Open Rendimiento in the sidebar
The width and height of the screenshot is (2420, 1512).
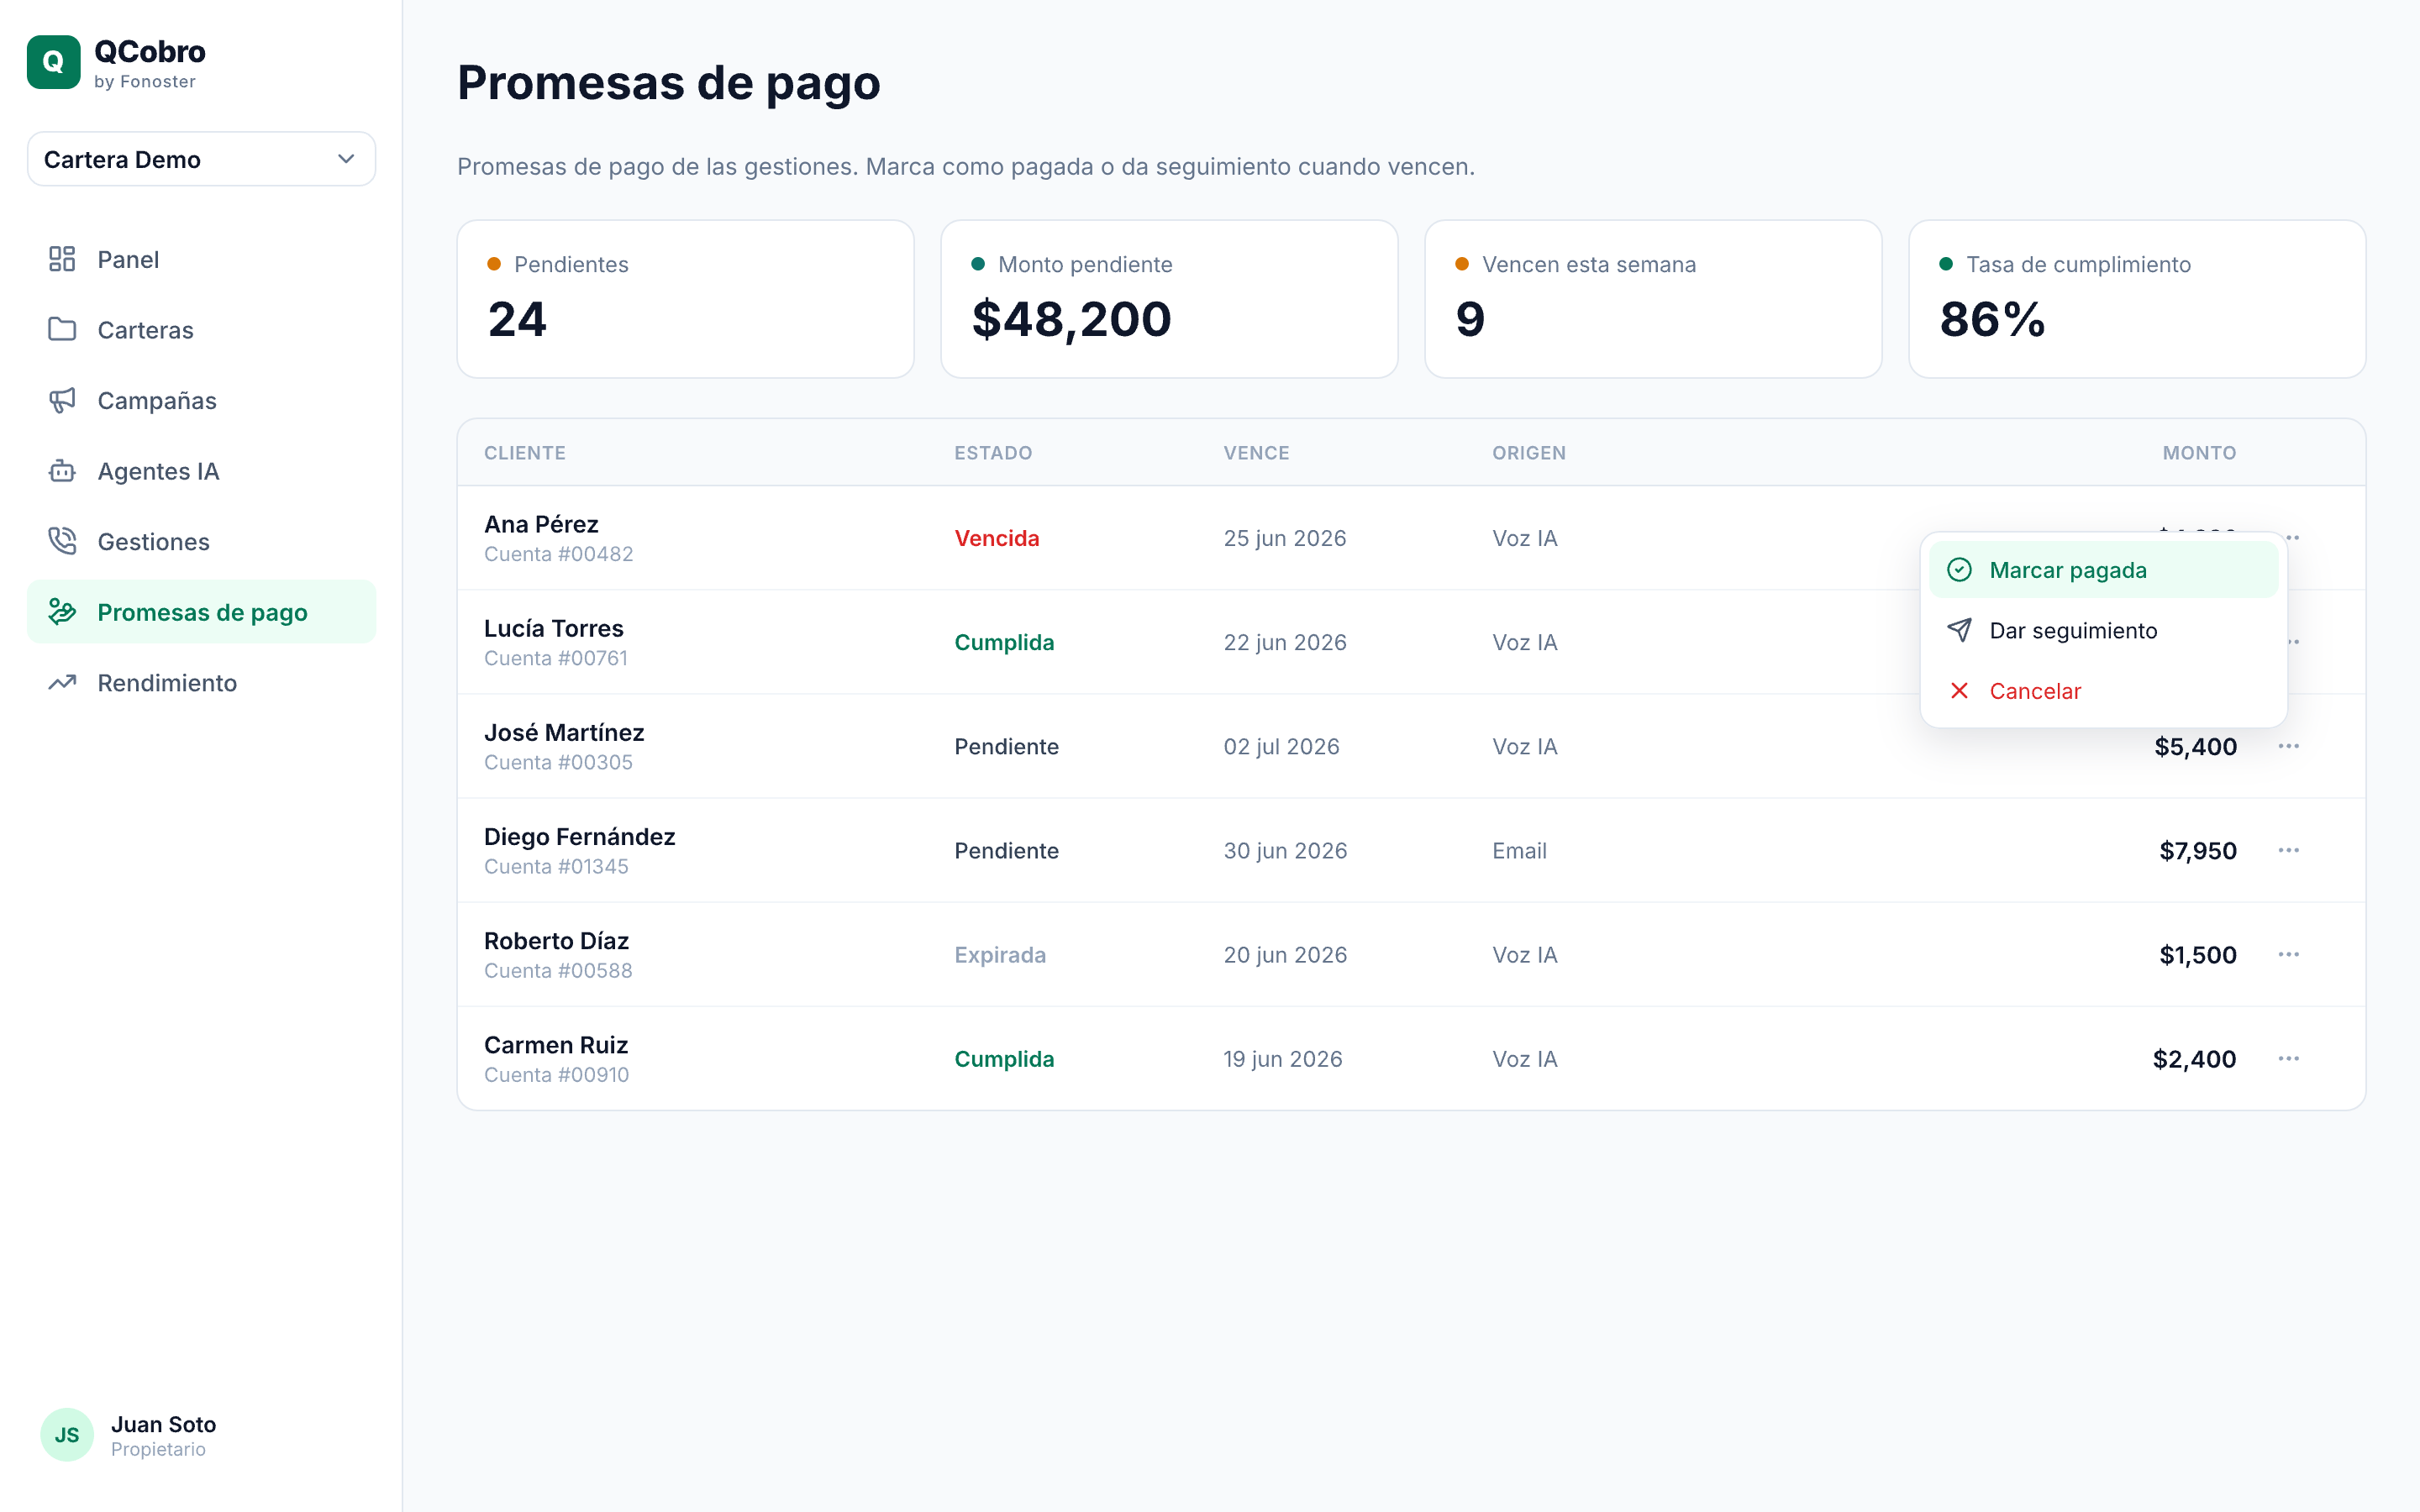coord(201,683)
